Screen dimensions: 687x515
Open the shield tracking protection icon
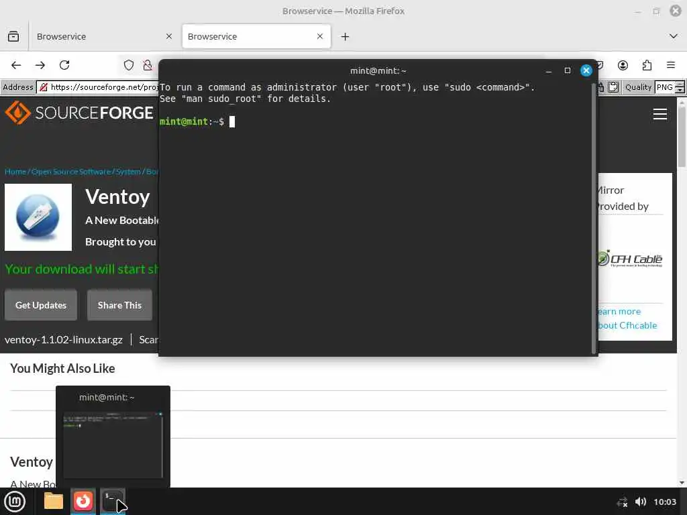tap(128, 65)
